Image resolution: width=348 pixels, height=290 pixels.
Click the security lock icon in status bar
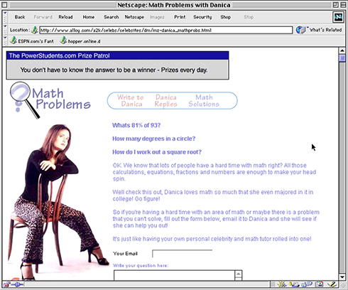point(6,284)
